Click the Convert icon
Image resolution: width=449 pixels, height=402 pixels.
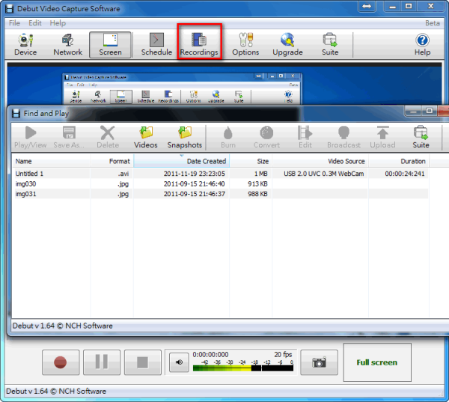tap(266, 137)
